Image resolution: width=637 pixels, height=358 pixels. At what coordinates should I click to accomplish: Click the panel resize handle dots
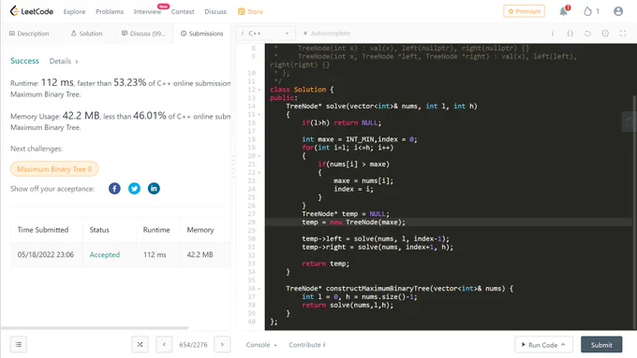click(x=233, y=167)
